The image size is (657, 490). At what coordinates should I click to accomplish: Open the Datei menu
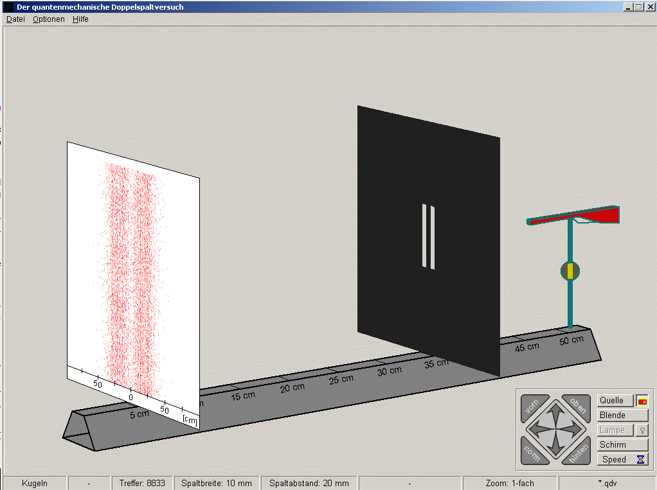pos(15,19)
